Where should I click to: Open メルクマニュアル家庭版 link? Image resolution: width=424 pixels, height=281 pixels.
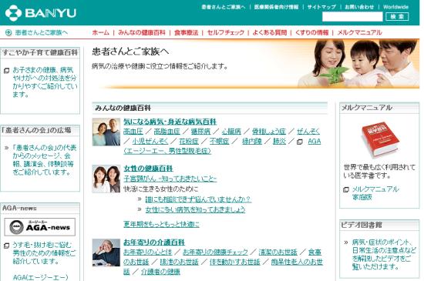click(x=375, y=193)
